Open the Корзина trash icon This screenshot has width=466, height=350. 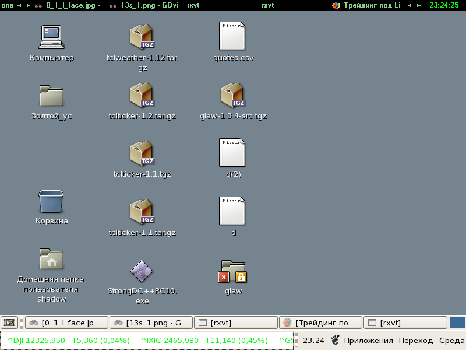pos(51,201)
